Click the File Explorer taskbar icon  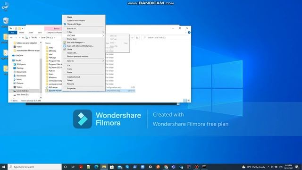pos(104,167)
